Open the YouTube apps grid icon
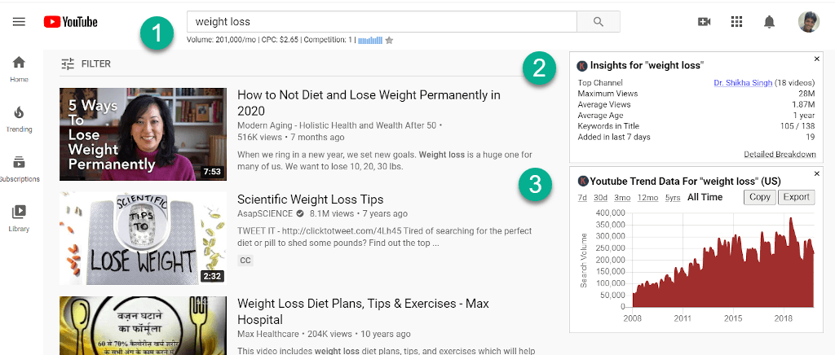This screenshot has height=355, width=835. [736, 22]
